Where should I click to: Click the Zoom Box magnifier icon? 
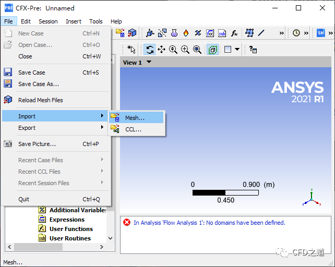click(x=185, y=50)
